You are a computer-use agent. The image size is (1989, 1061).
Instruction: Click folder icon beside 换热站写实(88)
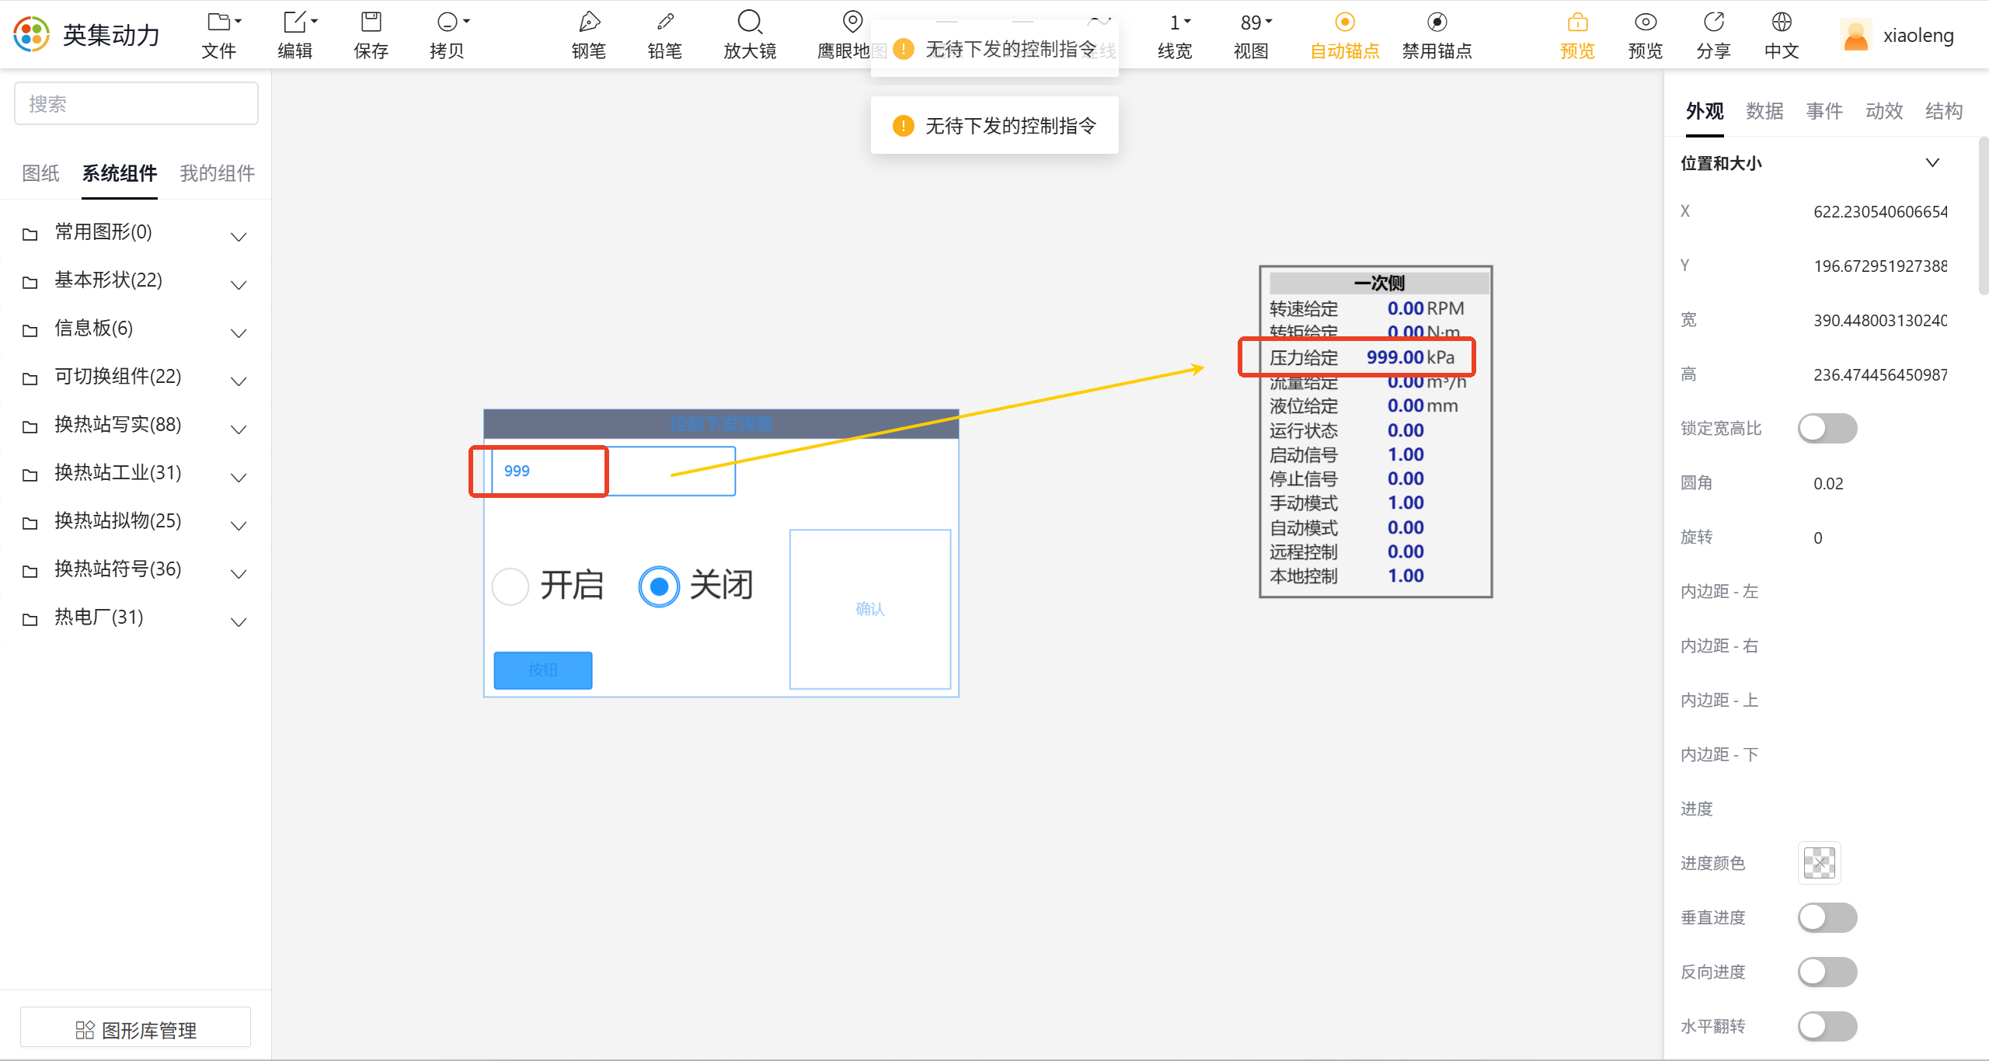coord(30,427)
